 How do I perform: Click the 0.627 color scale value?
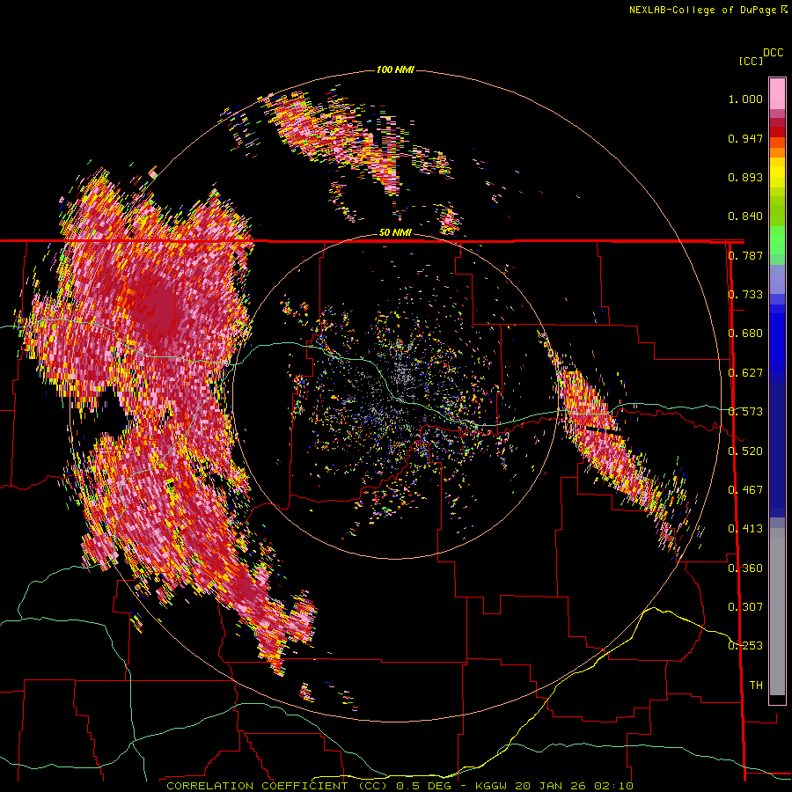[745, 373]
